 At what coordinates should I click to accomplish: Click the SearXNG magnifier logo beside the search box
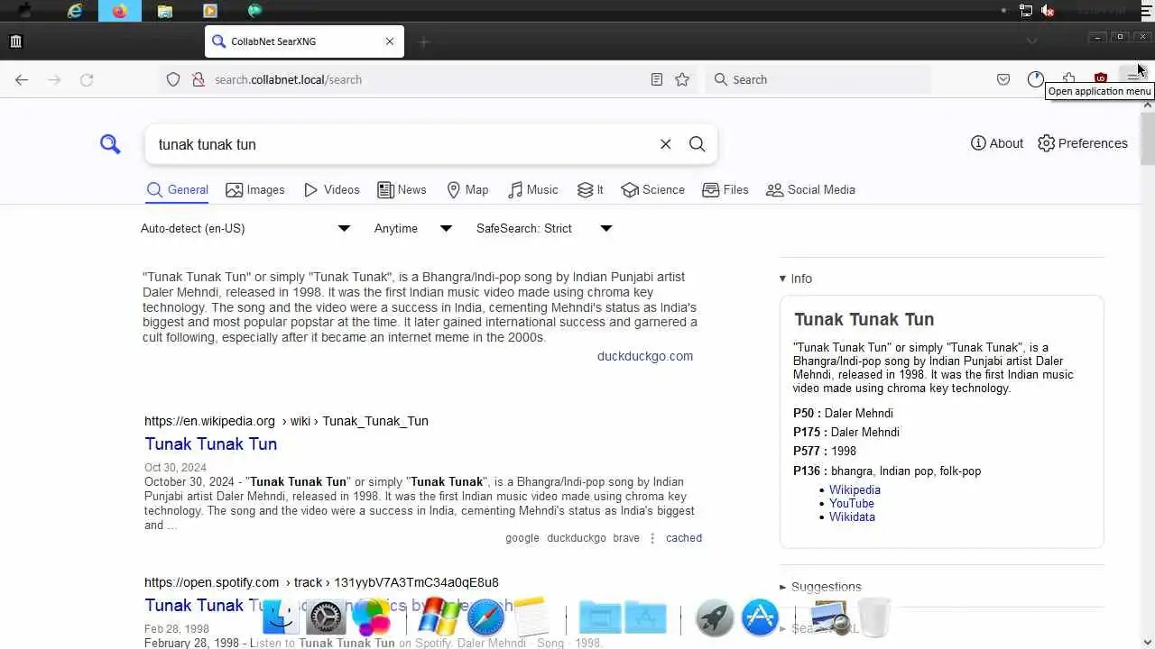(x=110, y=144)
